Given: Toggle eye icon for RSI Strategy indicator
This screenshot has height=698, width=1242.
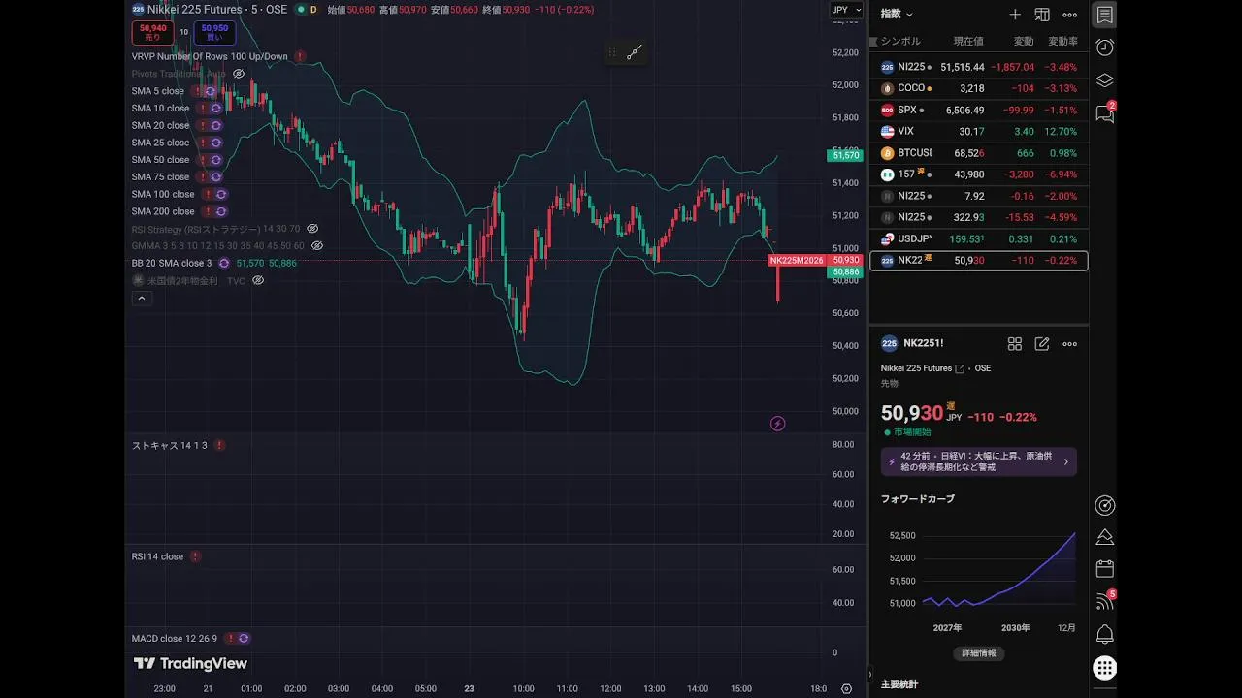Looking at the screenshot, I should click(x=312, y=229).
